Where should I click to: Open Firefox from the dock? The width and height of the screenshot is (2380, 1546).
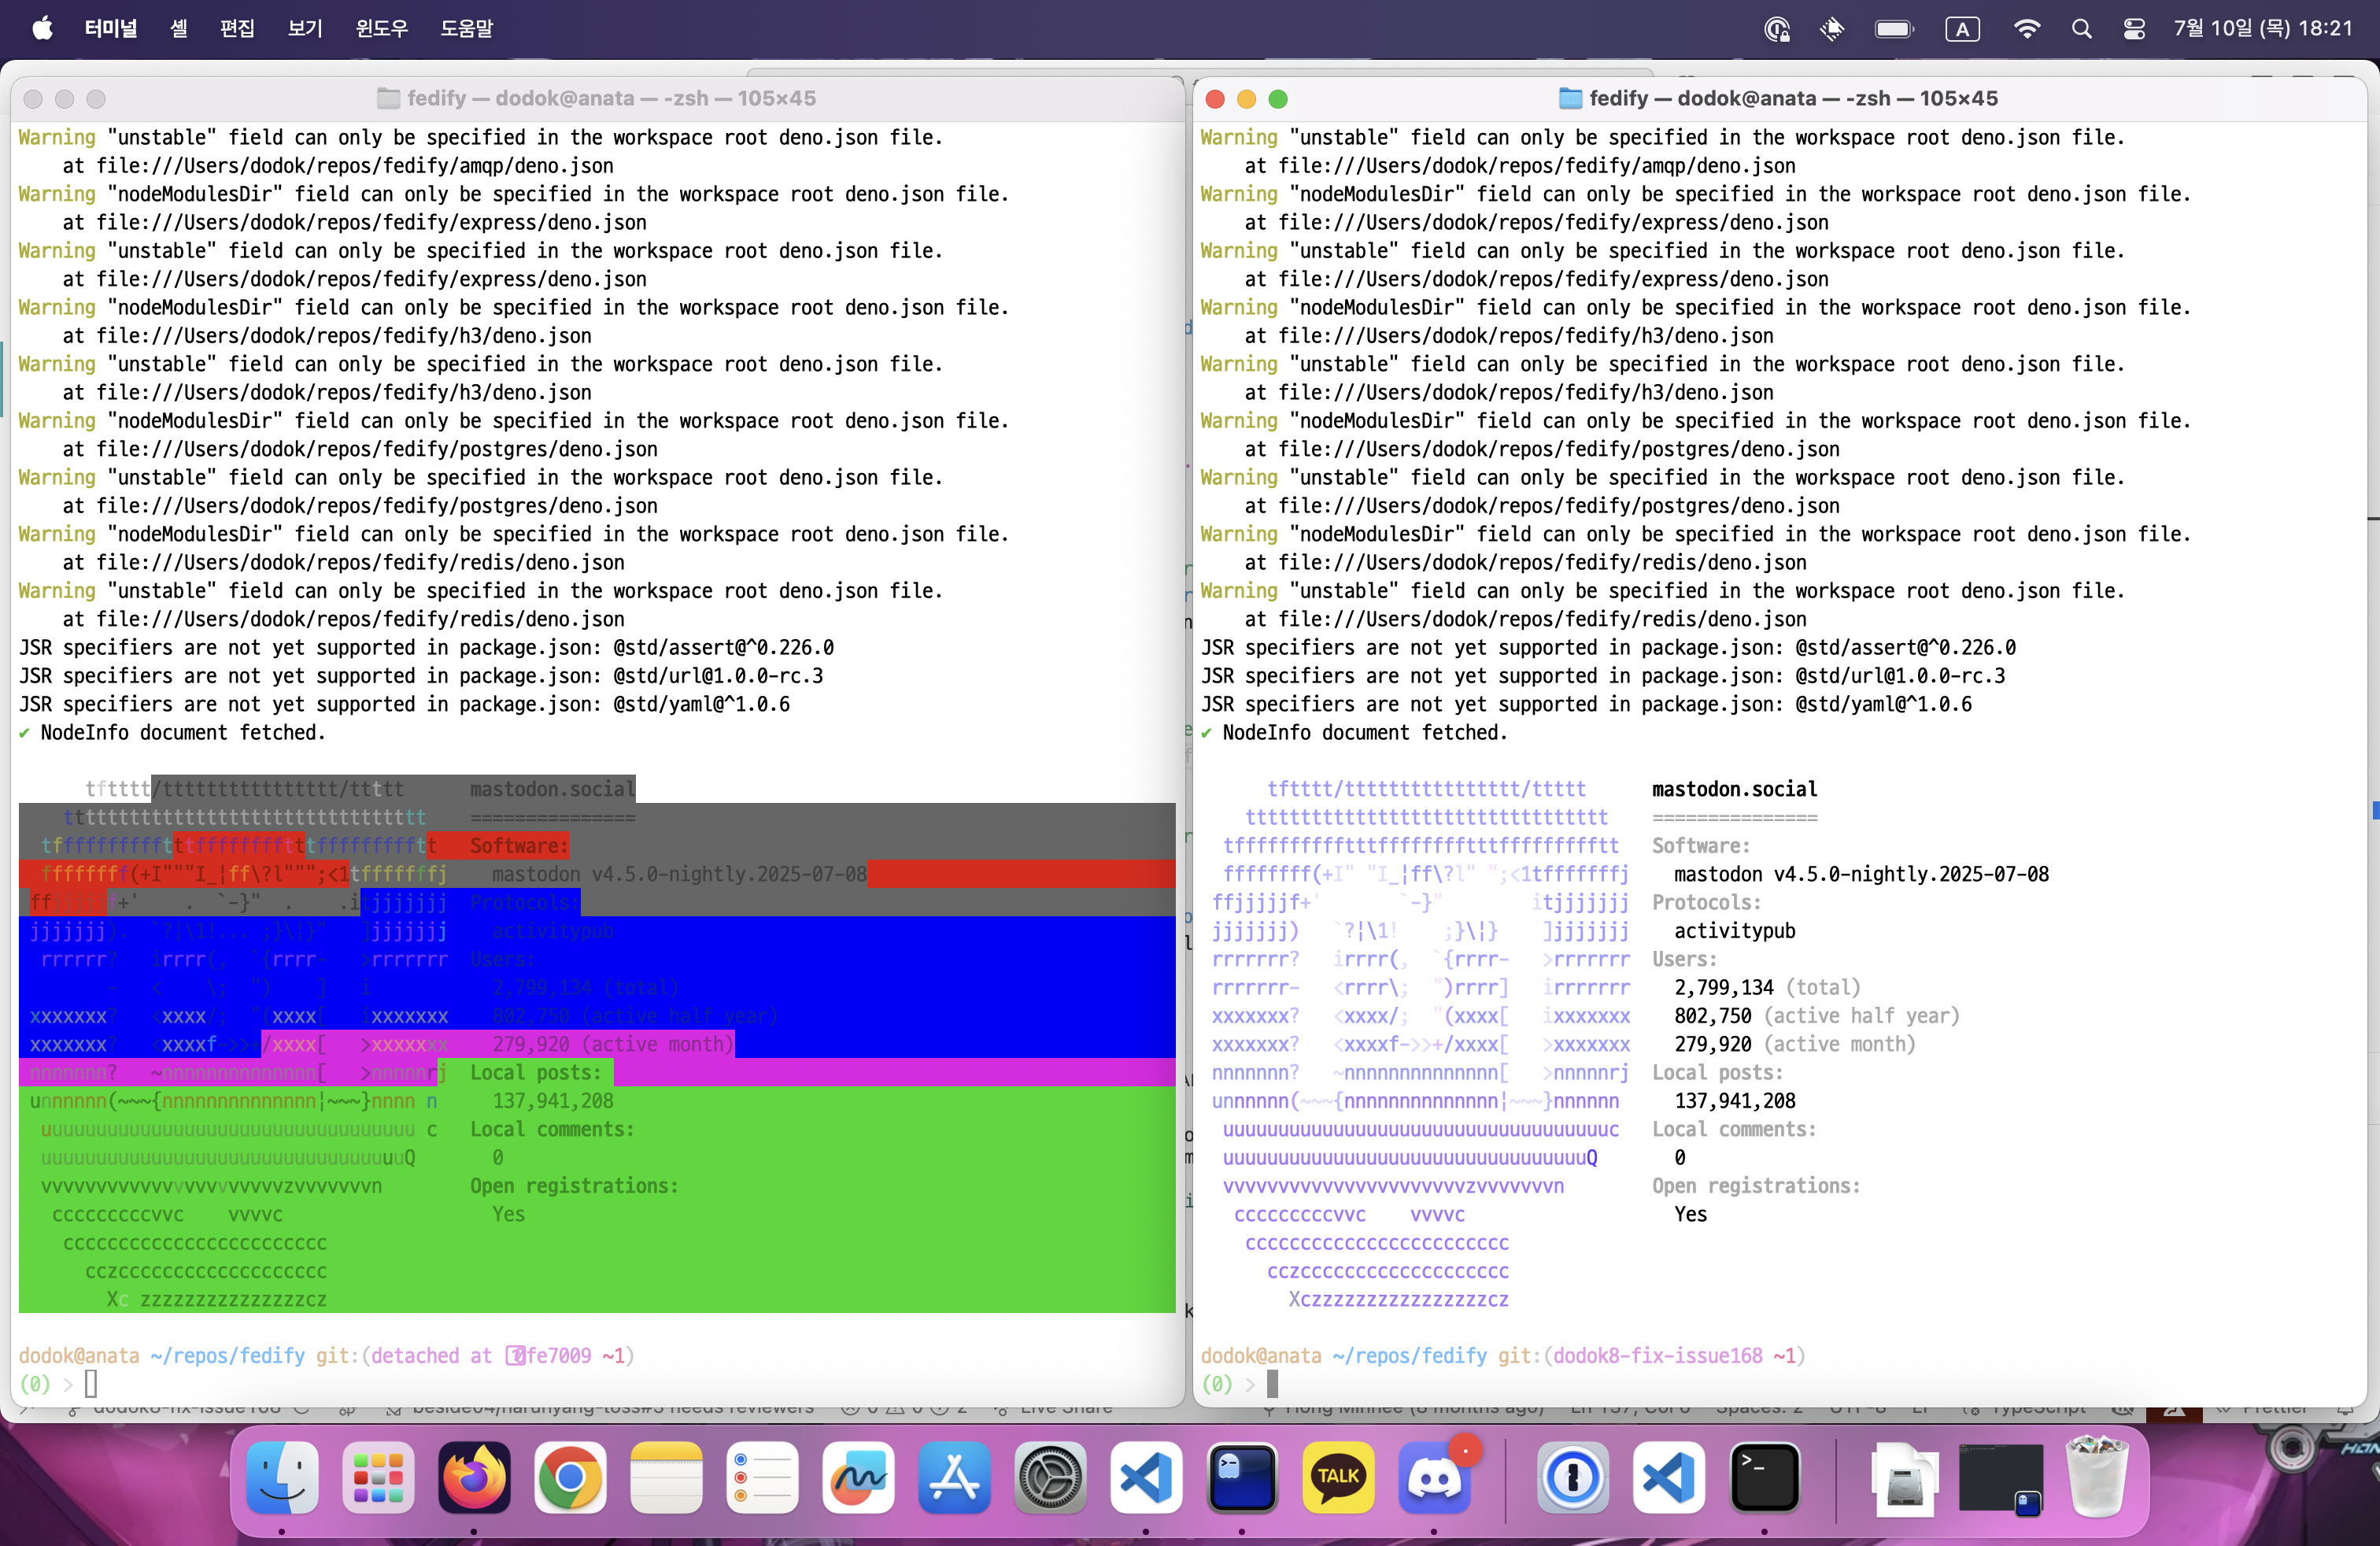[x=474, y=1478]
